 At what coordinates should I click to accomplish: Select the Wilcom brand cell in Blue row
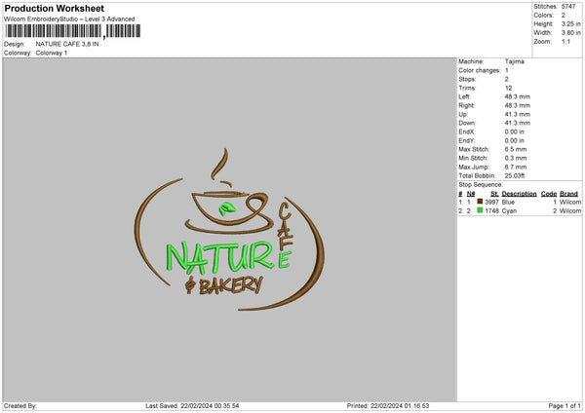tap(570, 202)
